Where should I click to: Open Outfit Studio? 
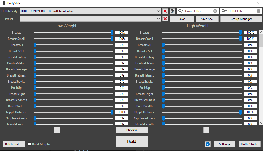click(249, 144)
